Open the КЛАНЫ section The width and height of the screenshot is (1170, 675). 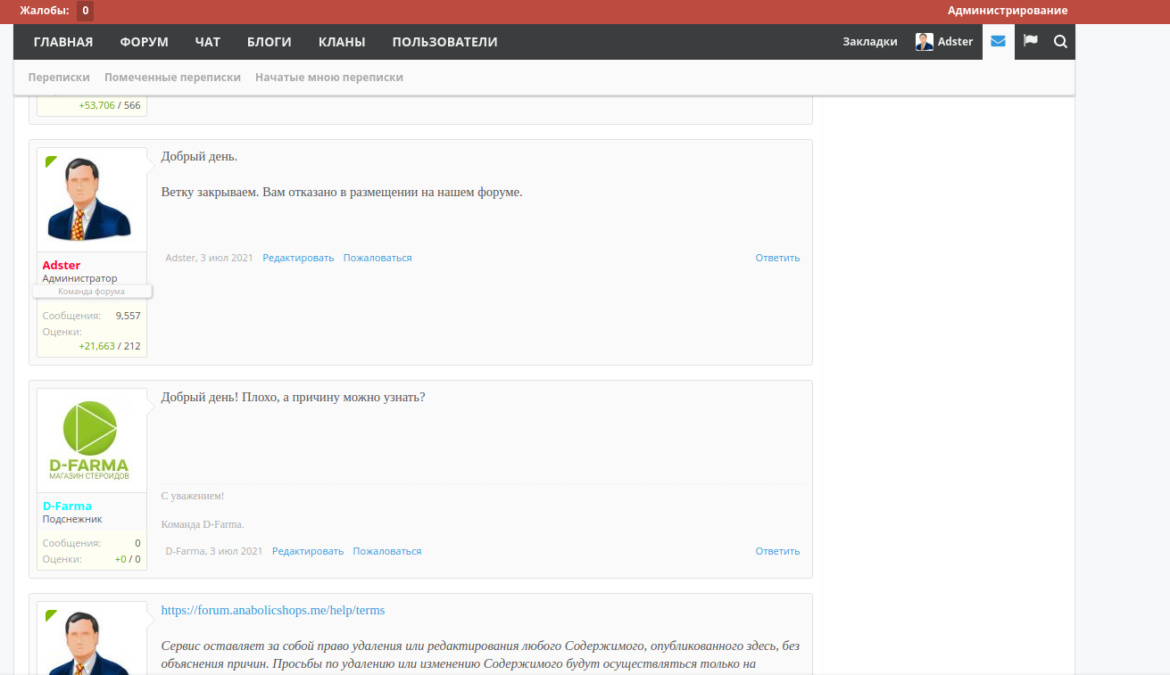342,42
